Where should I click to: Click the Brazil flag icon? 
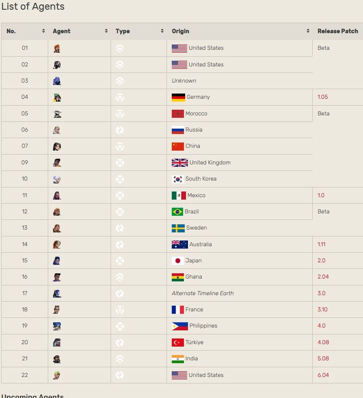[x=177, y=211]
